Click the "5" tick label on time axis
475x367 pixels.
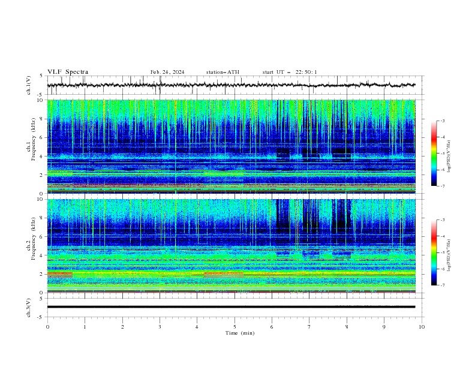[x=235, y=327]
